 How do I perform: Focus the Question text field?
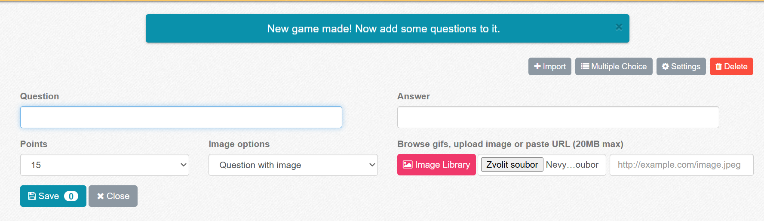[181, 117]
